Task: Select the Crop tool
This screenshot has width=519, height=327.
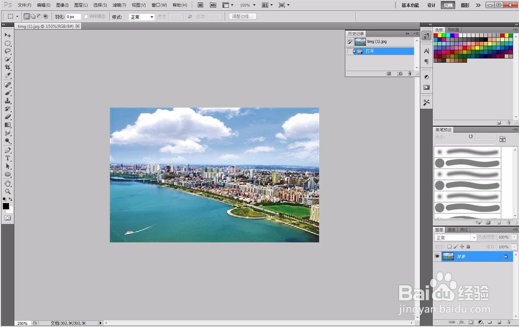Action: point(8,67)
